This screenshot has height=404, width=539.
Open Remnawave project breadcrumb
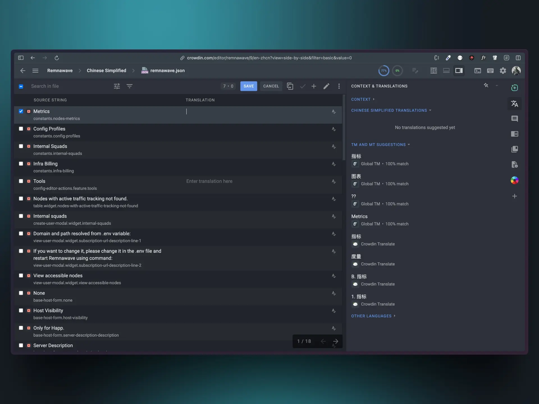60,71
